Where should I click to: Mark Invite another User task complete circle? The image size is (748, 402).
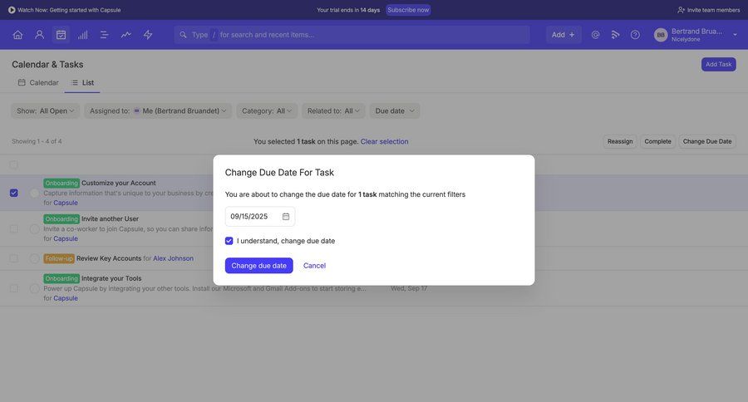pos(34,229)
